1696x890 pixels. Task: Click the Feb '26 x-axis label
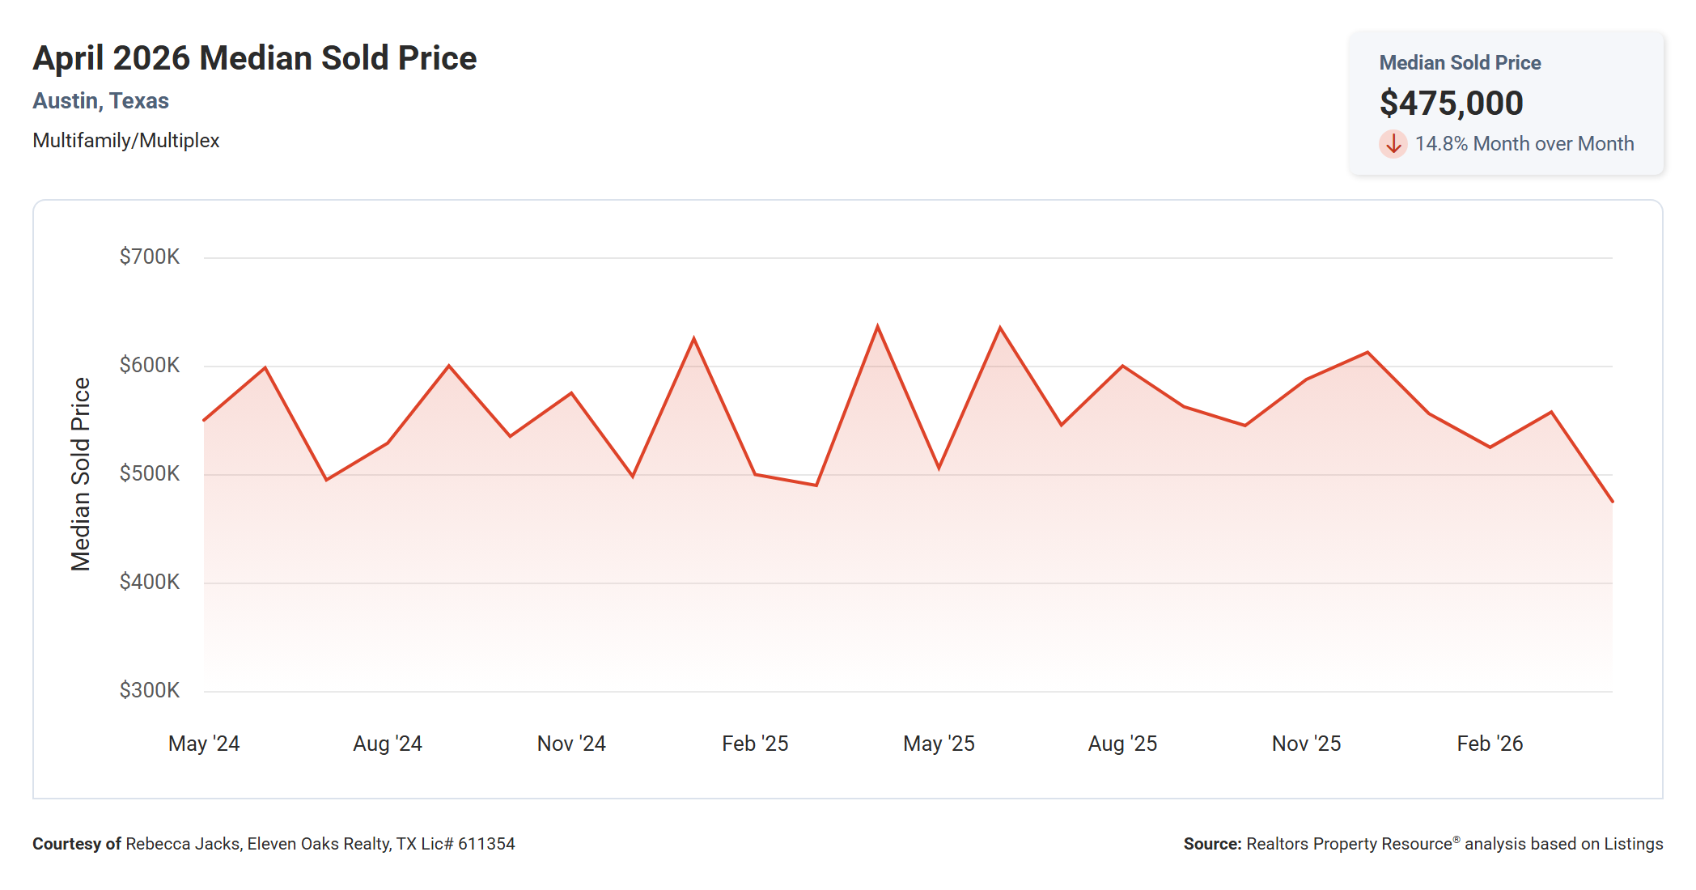(1490, 744)
